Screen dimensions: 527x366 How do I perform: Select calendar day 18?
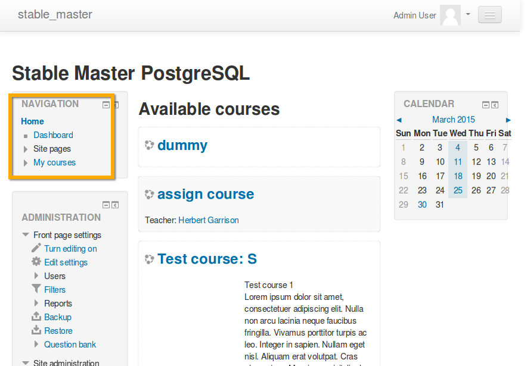coord(458,176)
